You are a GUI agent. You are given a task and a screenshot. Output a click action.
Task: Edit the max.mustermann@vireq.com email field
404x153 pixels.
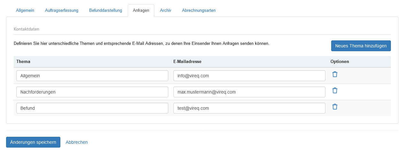pyautogui.click(x=249, y=92)
